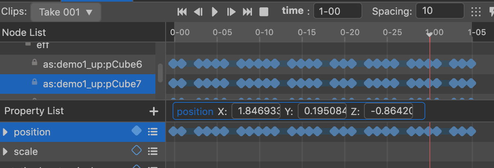Stop the animation playback
494x168 pixels.
coord(264,12)
